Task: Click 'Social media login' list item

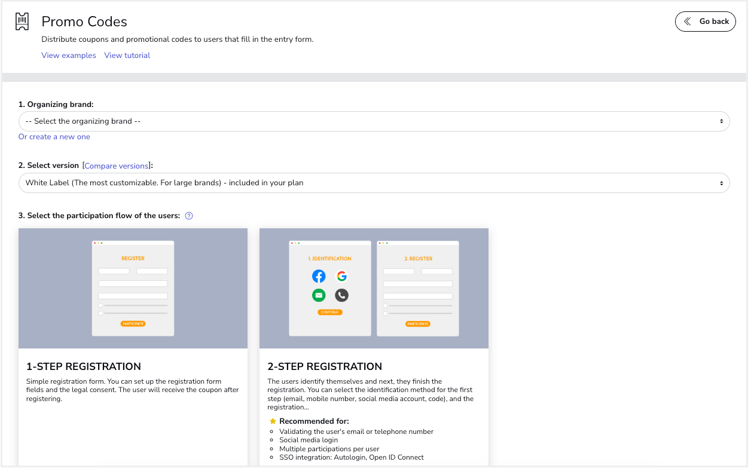Action: (x=309, y=440)
